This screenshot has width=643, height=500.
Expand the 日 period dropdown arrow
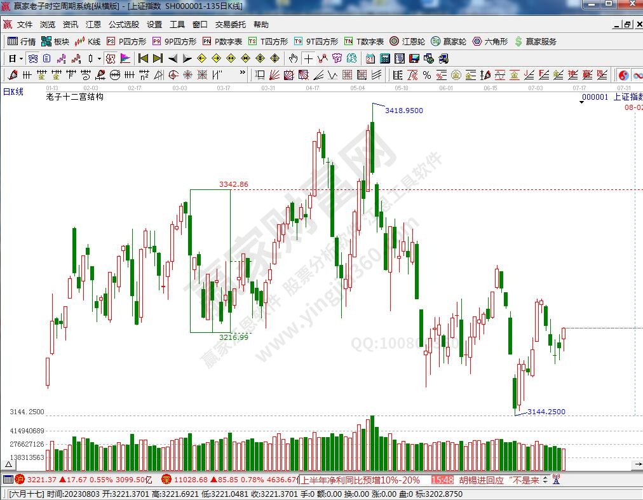click(x=21, y=58)
